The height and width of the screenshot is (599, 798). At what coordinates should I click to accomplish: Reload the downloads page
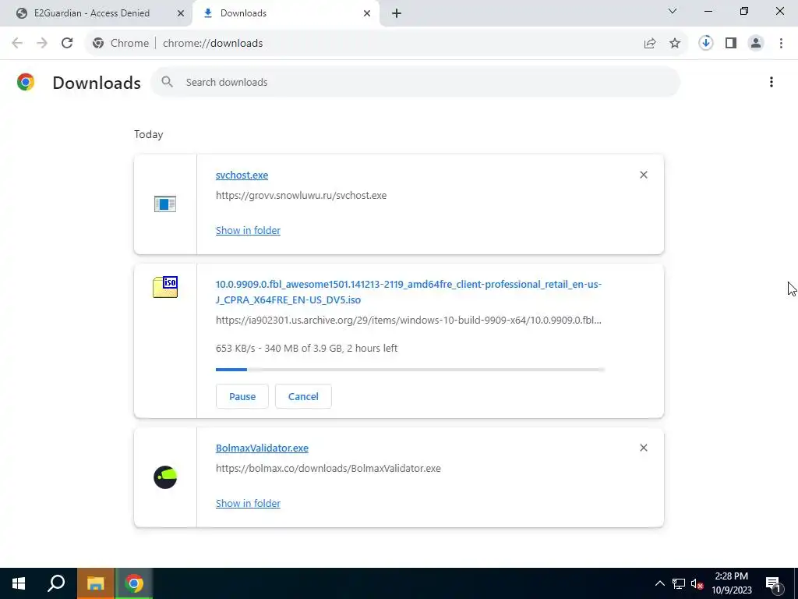pyautogui.click(x=67, y=43)
